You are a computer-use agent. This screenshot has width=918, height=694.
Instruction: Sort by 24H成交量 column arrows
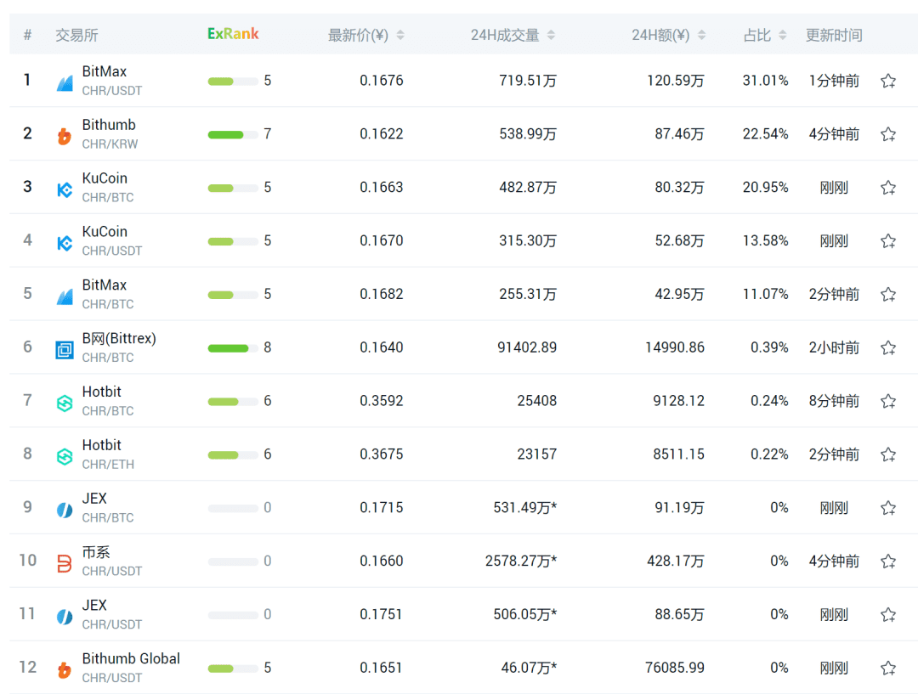pyautogui.click(x=551, y=35)
